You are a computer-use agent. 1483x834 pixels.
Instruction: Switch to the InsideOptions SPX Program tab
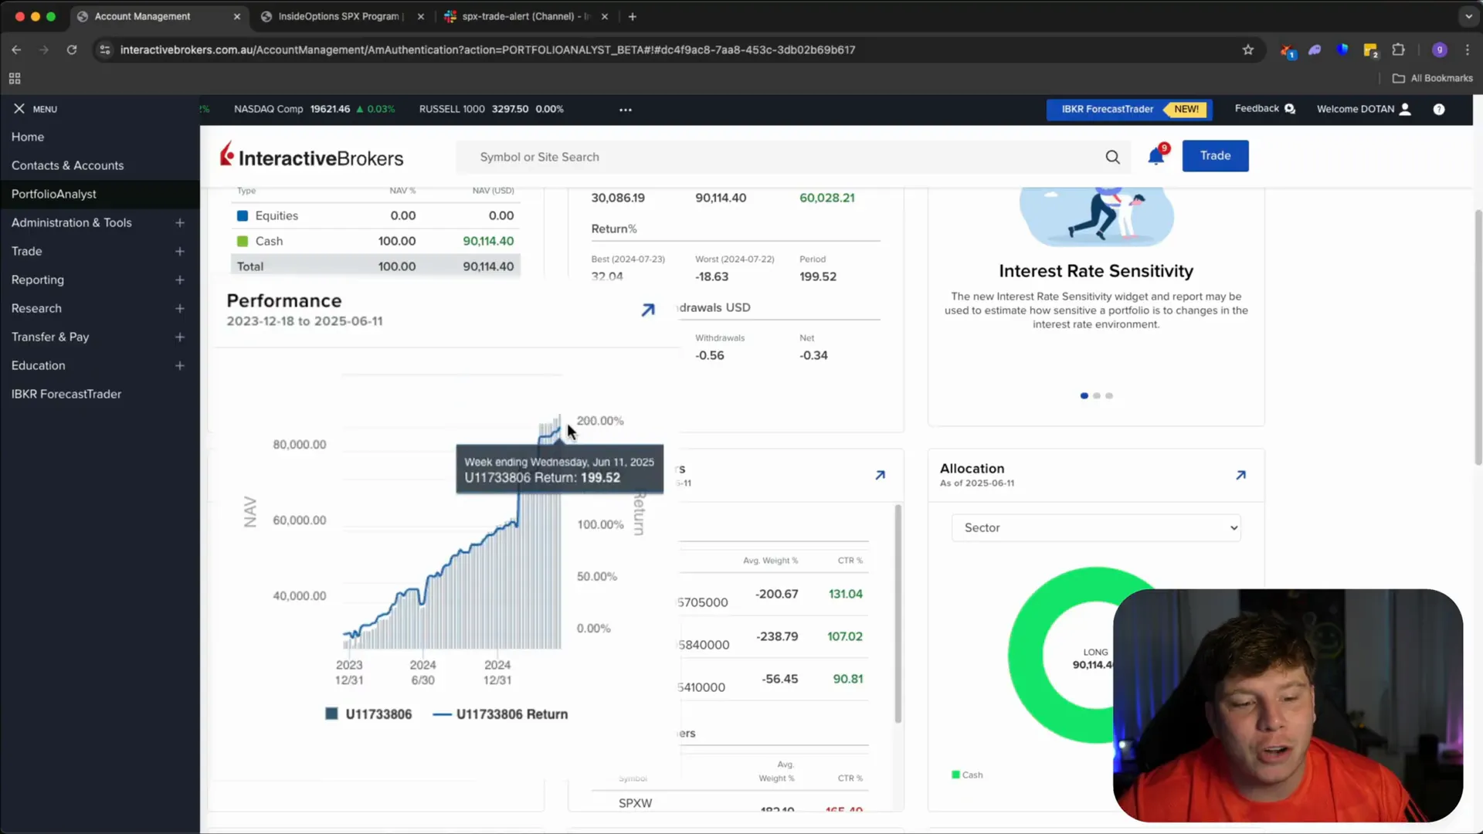tap(338, 16)
